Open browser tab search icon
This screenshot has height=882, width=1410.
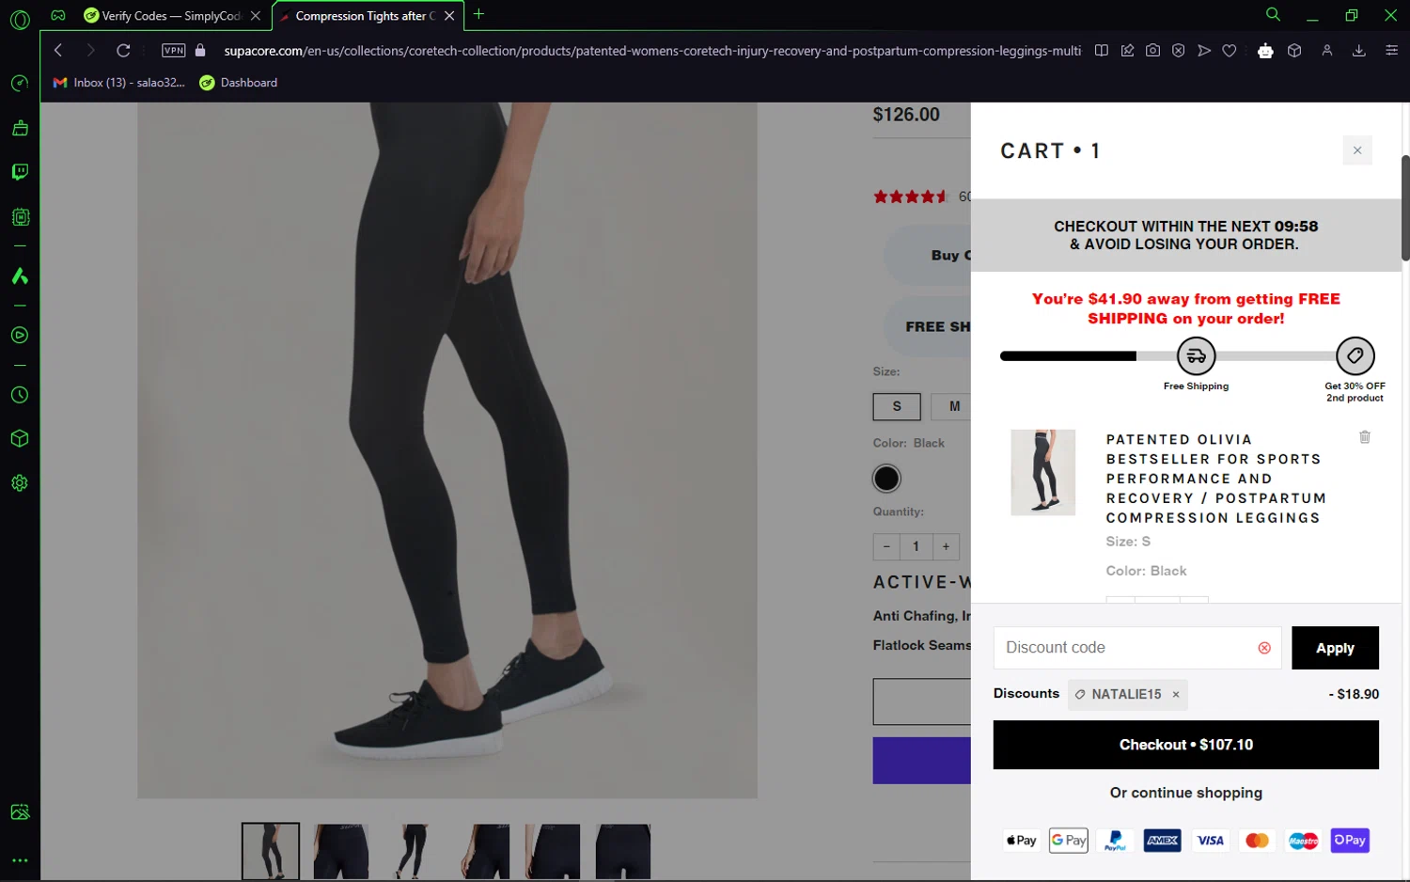click(1273, 15)
